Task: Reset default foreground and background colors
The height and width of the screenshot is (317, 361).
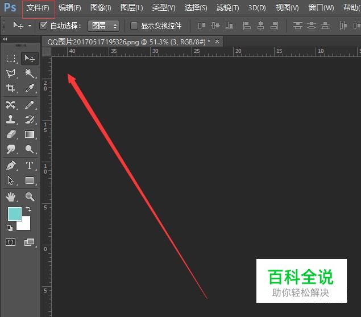Action: point(10,228)
